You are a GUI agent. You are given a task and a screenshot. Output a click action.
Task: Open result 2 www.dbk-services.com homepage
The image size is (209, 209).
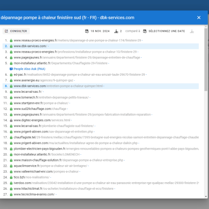(30, 46)
